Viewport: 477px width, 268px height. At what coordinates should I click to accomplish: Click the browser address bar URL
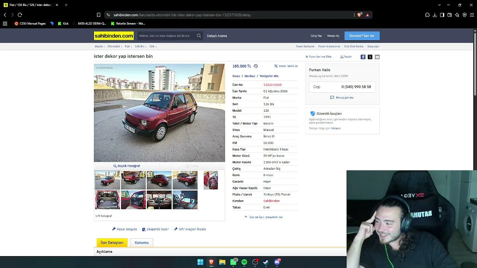click(182, 15)
